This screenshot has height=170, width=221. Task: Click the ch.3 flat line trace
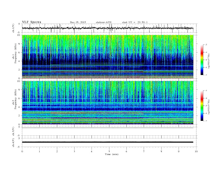click(x=107, y=128)
